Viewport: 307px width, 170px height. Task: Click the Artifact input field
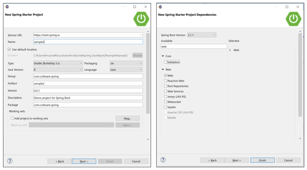tap(88, 83)
